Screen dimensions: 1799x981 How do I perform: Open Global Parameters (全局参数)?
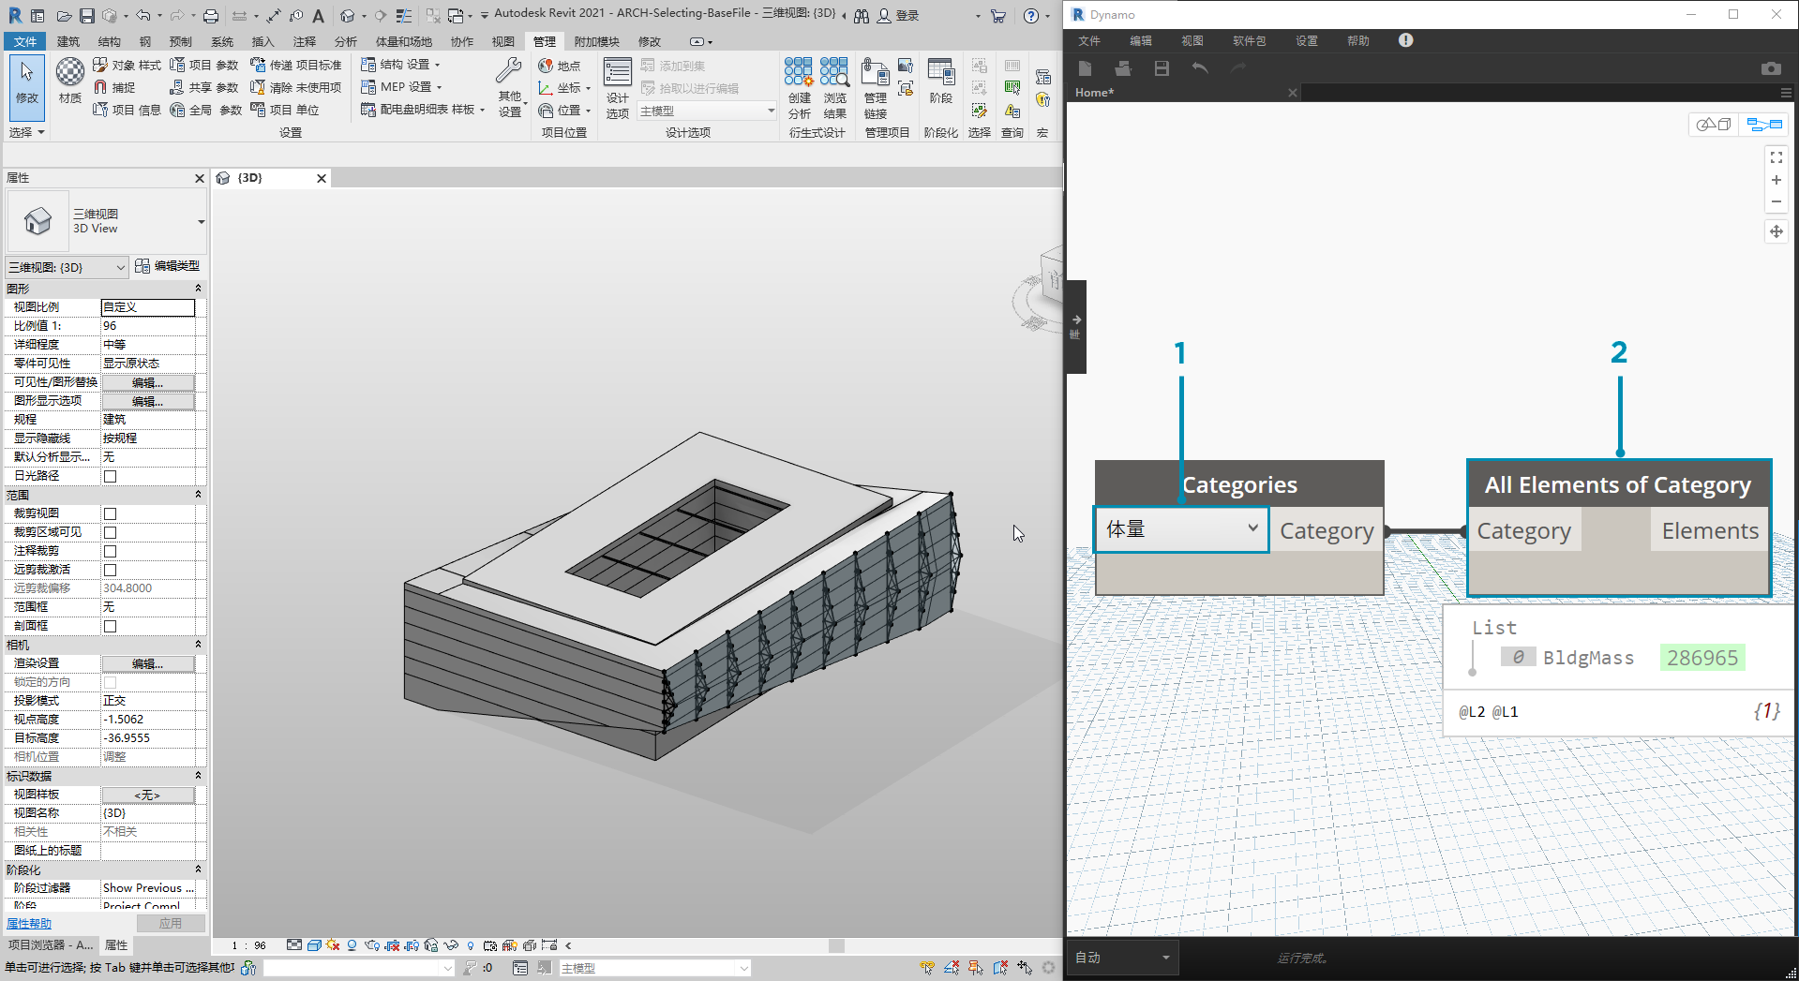click(x=206, y=110)
